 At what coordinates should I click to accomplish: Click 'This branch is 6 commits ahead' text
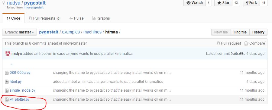tap(46, 43)
